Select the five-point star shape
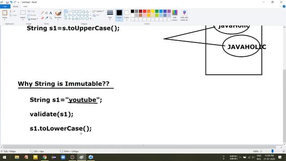 (73, 19)
